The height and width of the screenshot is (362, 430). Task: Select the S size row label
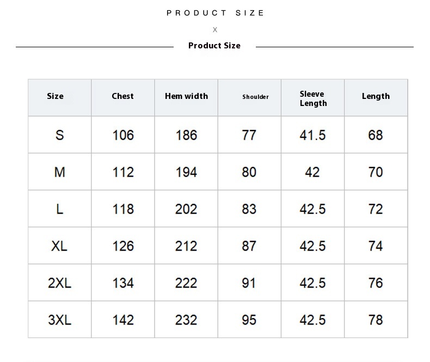(59, 135)
